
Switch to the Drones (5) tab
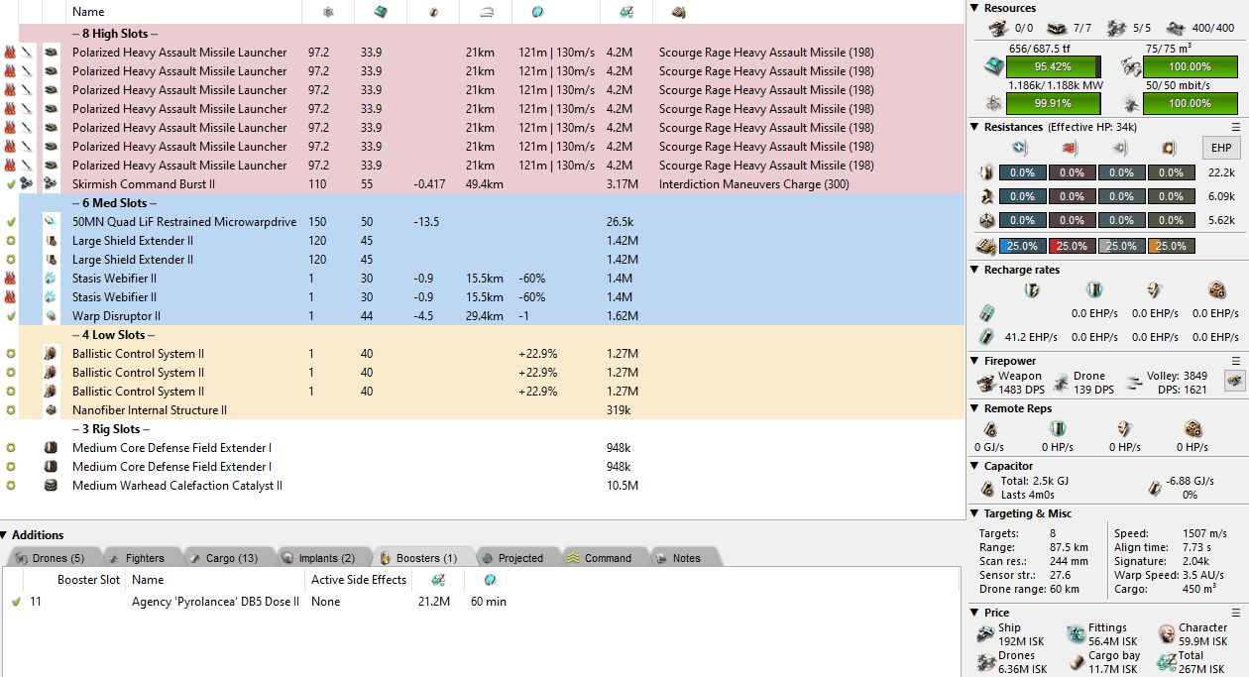click(x=56, y=558)
